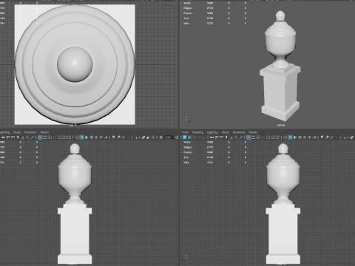Click Textured icon in front view toolbar

[x=96, y=137]
